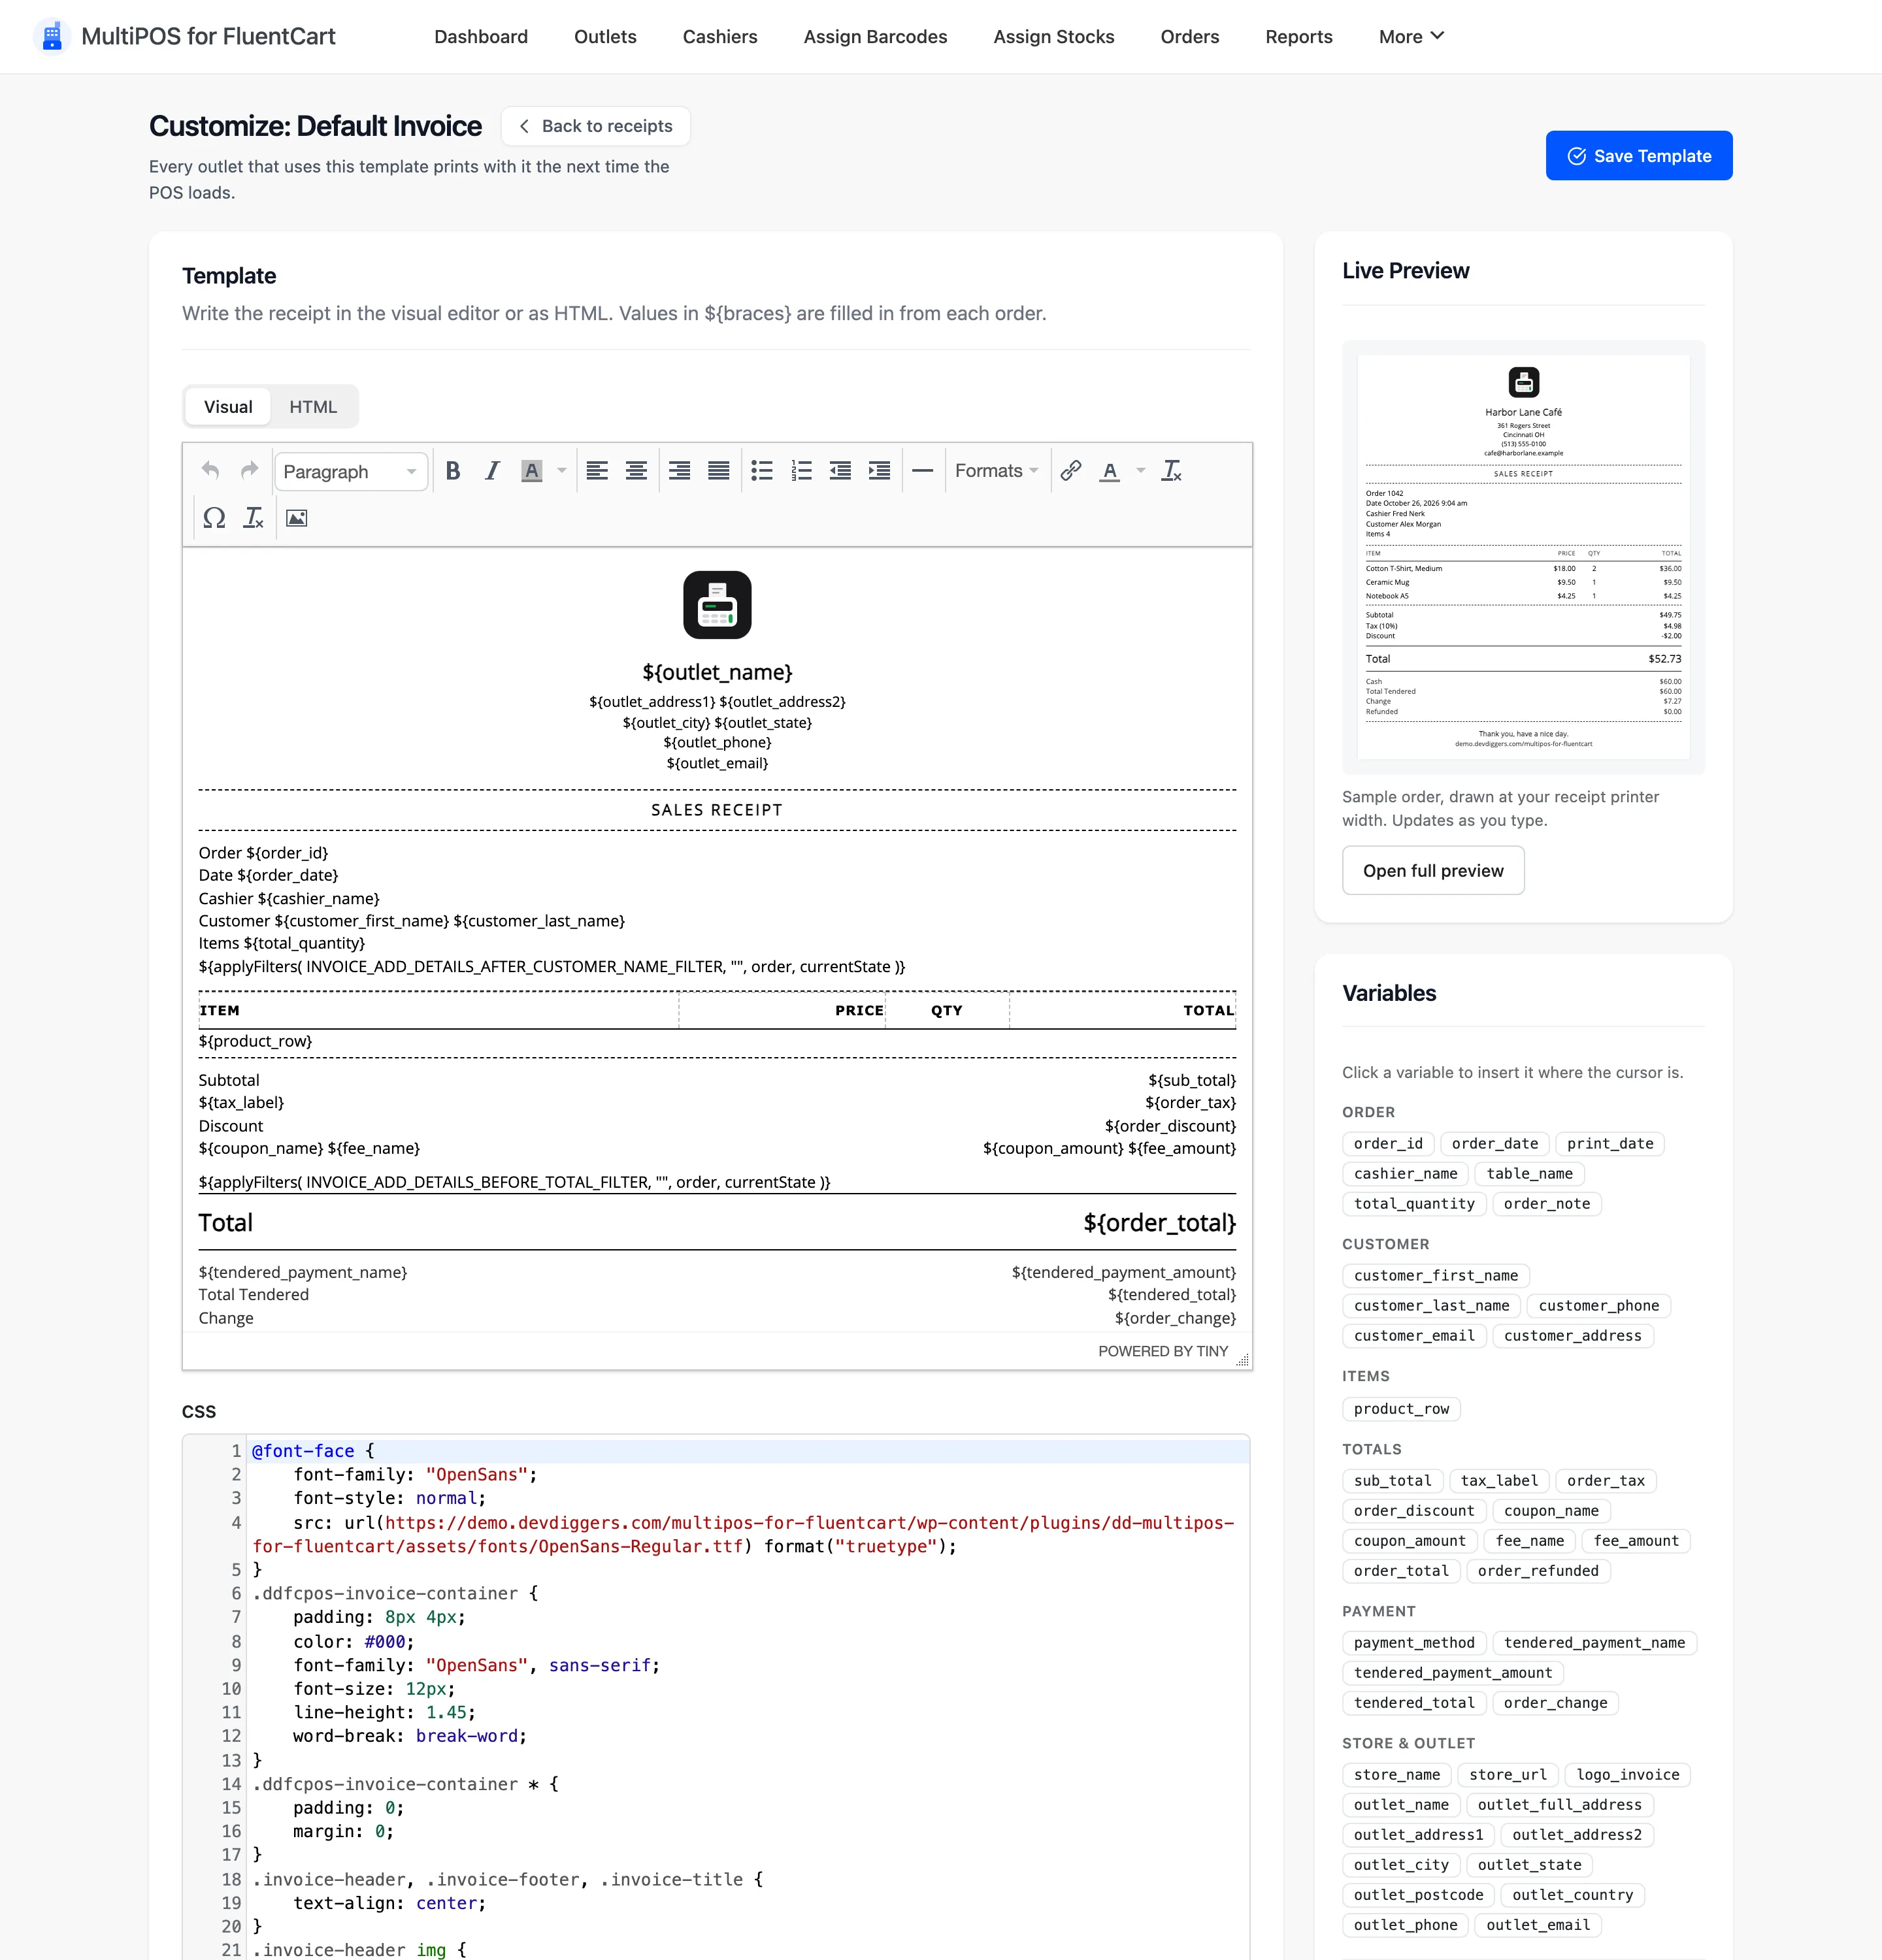
Task: Insert the order_id variable
Action: [1388, 1144]
